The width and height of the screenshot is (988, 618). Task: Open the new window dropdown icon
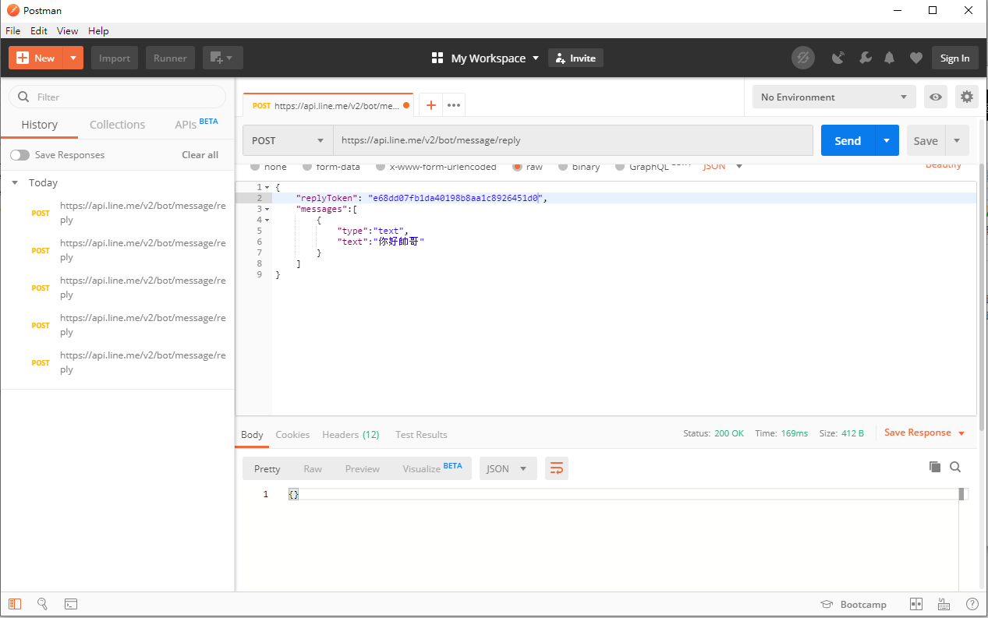click(x=222, y=58)
